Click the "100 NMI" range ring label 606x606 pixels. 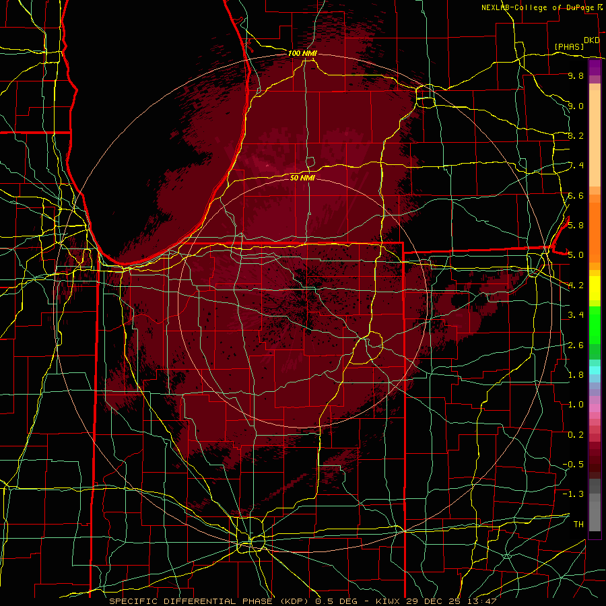302,53
